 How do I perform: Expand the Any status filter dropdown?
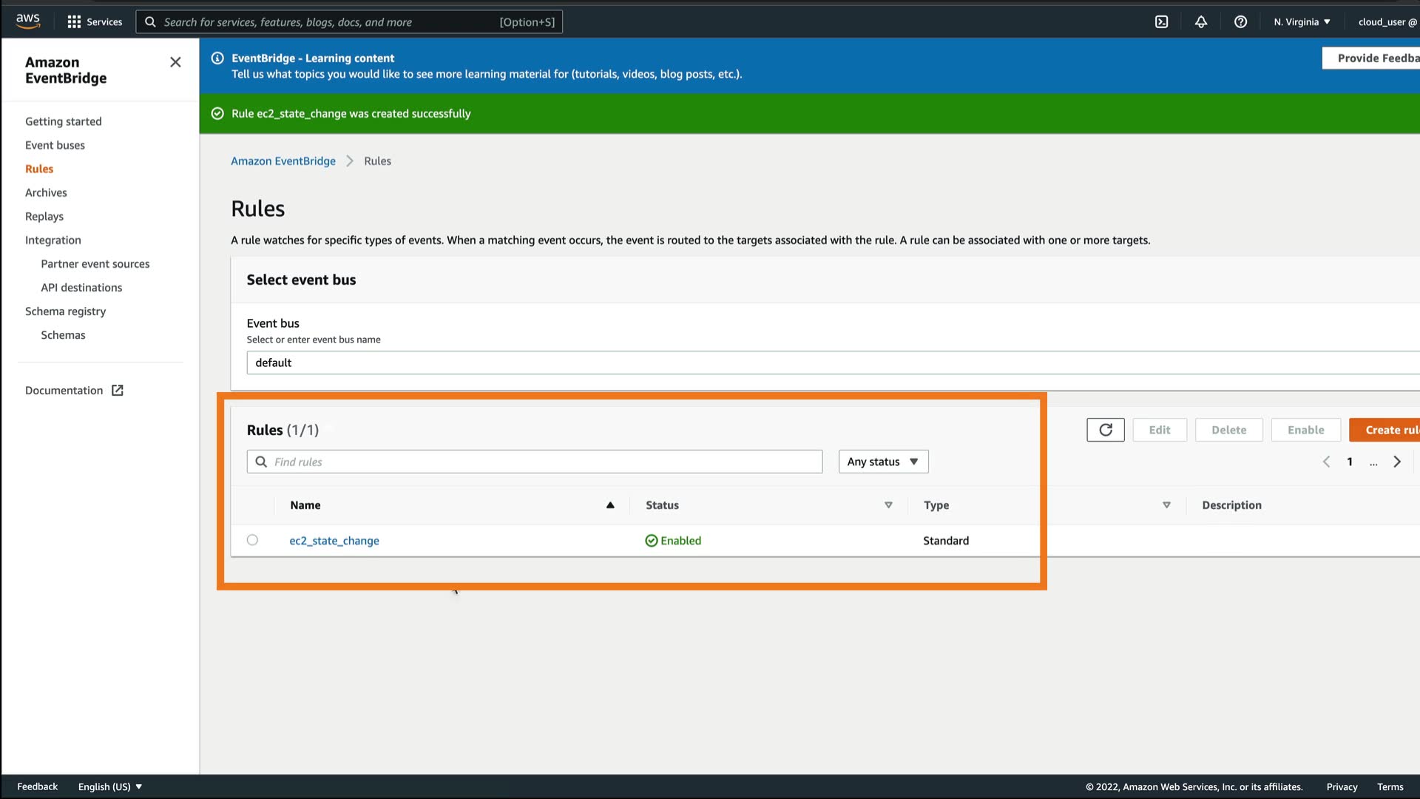coord(883,462)
